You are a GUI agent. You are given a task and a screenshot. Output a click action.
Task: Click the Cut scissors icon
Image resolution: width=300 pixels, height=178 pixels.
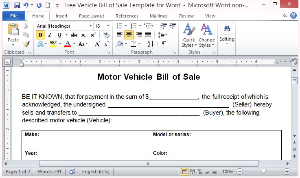click(x=26, y=26)
